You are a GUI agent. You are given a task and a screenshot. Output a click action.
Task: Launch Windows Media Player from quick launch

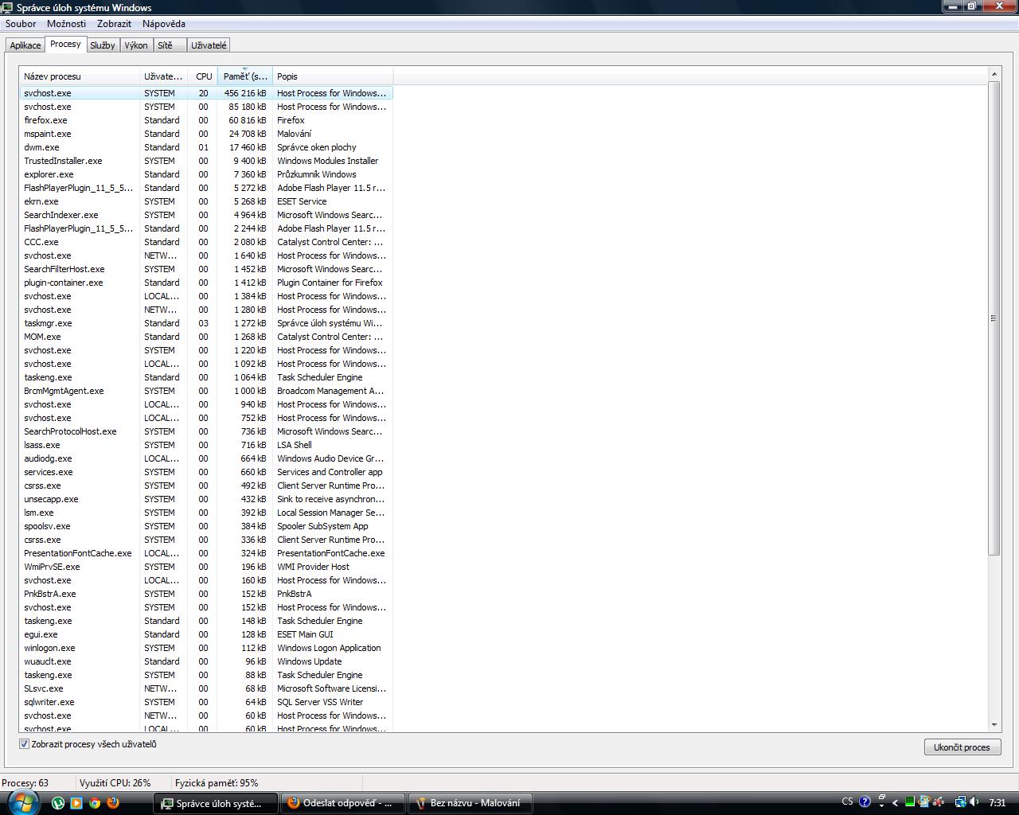(x=76, y=803)
